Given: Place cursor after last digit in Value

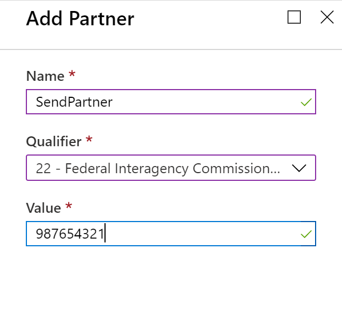Looking at the screenshot, I should click(x=104, y=234).
